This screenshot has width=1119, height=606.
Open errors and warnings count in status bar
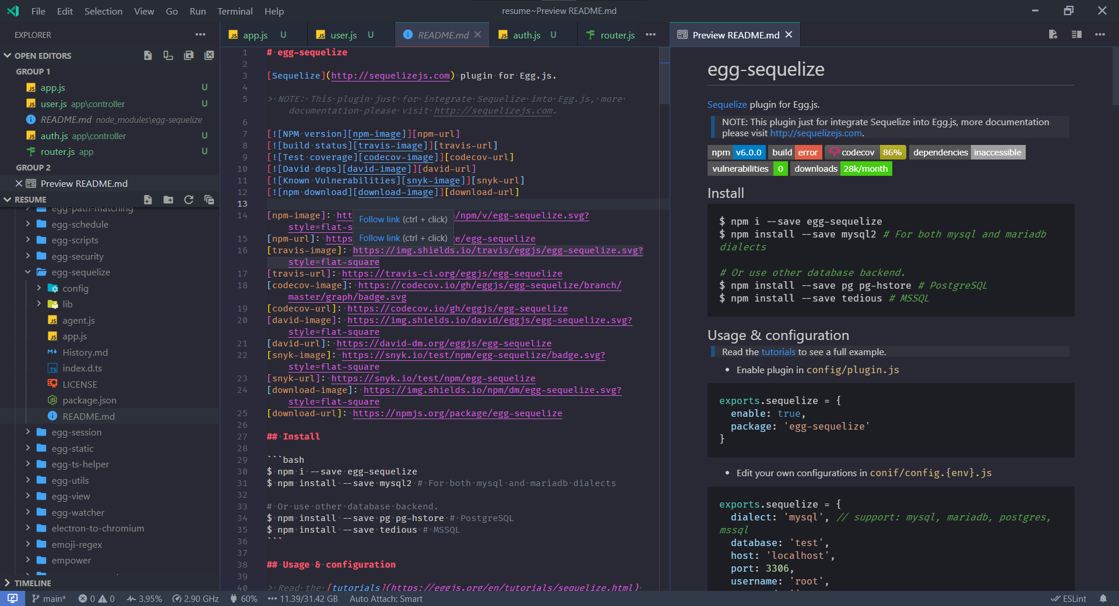tap(96, 598)
